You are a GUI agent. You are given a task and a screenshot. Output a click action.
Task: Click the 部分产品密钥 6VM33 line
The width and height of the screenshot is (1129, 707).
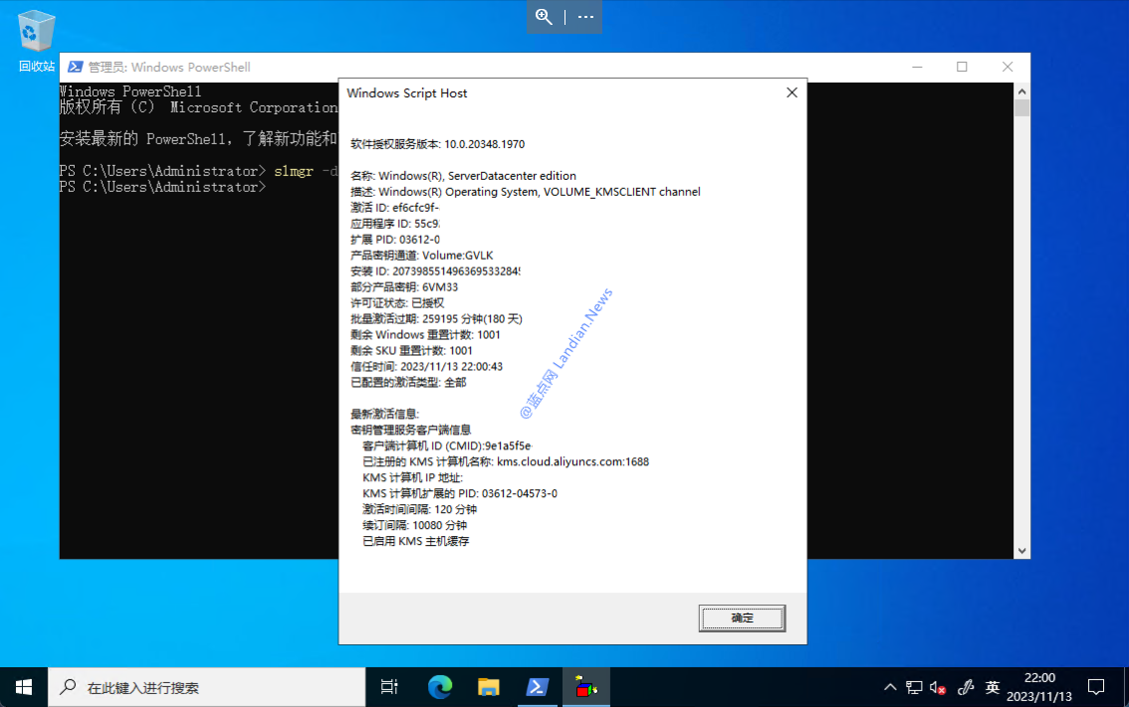(x=404, y=286)
